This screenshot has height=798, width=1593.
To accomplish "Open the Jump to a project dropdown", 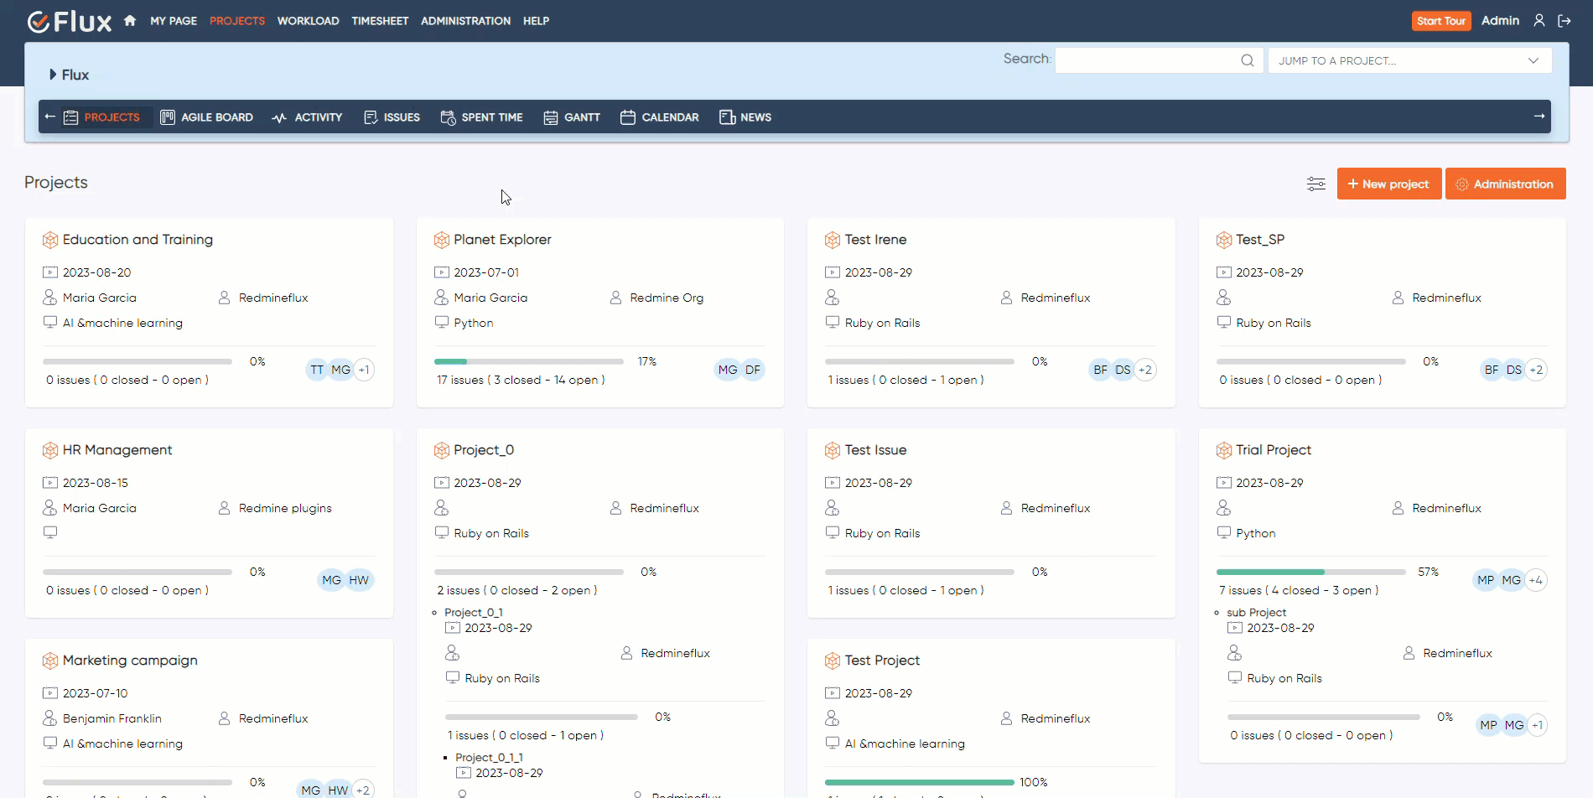I will pos(1409,60).
